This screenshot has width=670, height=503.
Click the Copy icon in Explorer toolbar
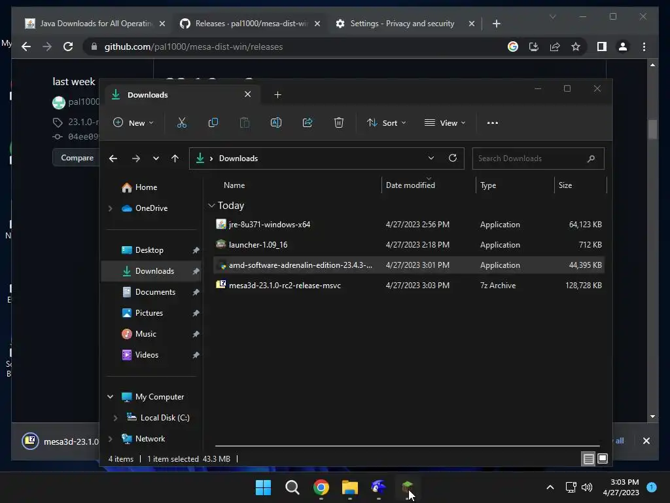pos(213,122)
